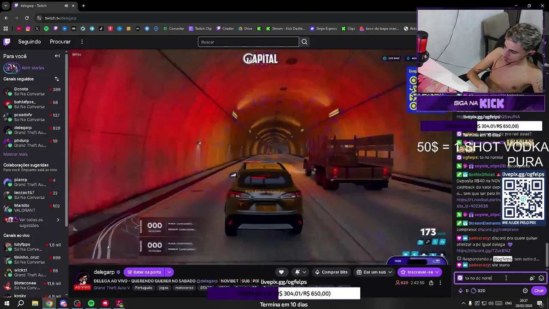Go back in browser history
The width and height of the screenshot is (549, 309).
click(6, 18)
